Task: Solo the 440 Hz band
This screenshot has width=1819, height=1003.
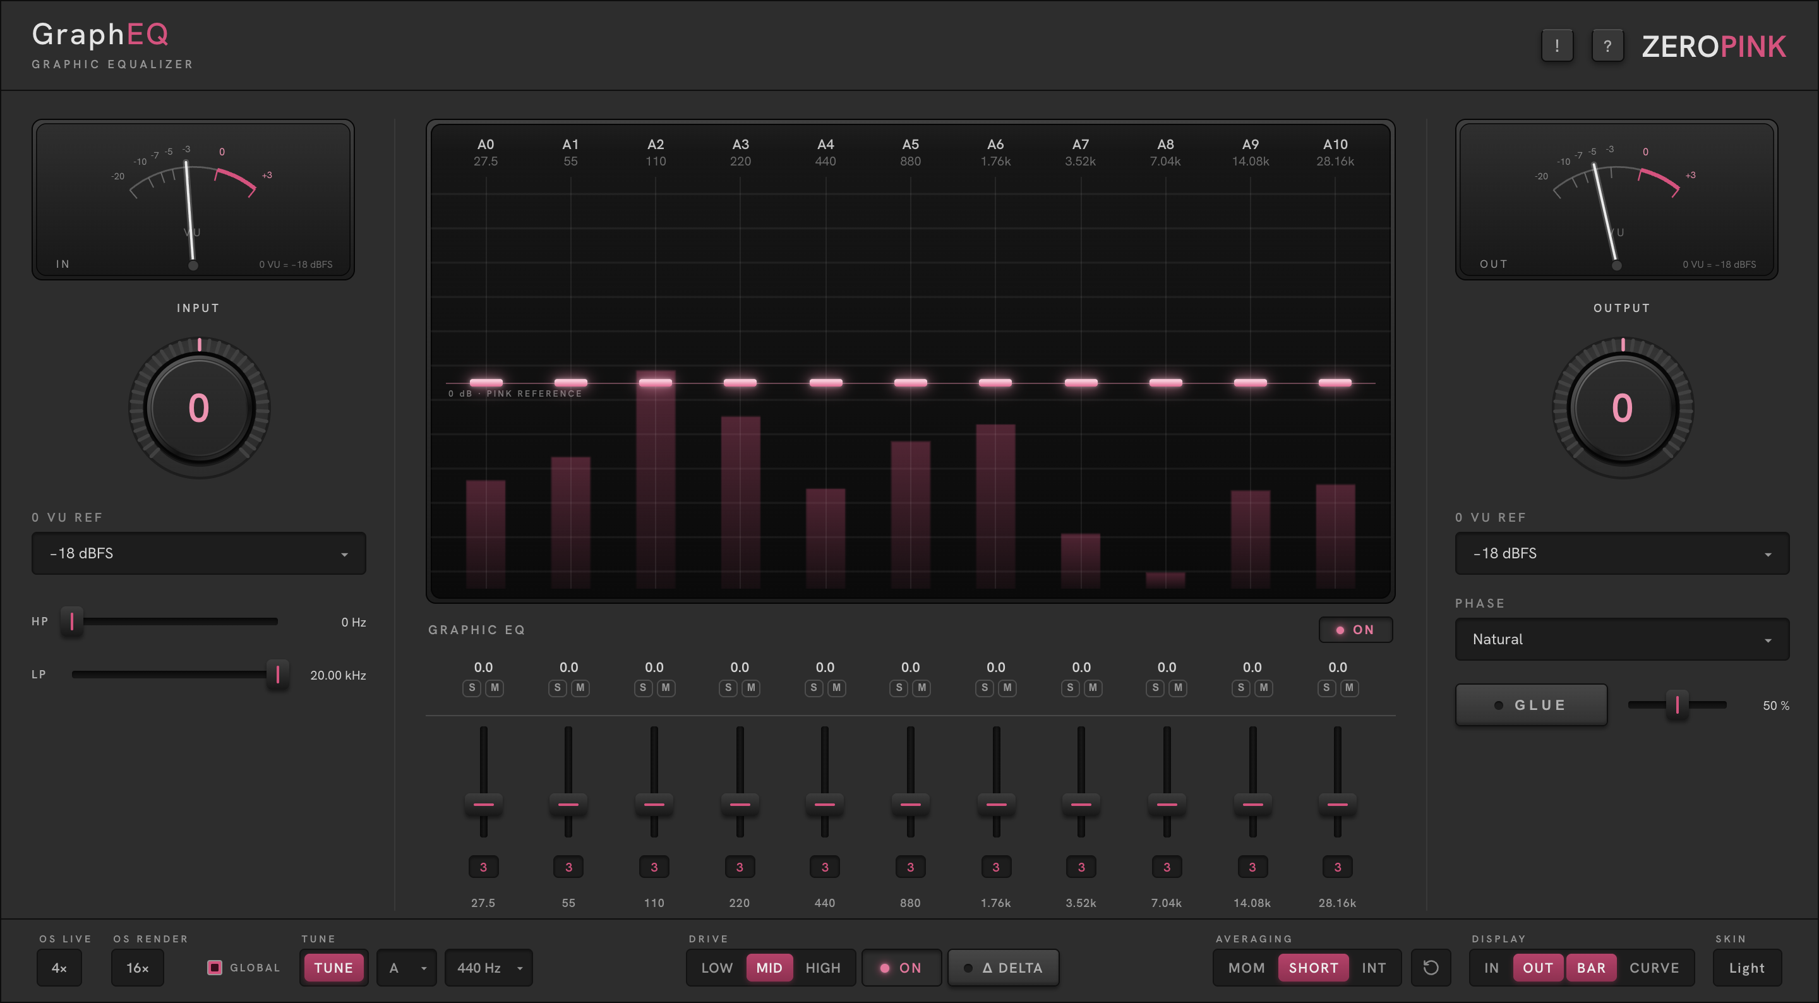Action: [x=813, y=687]
